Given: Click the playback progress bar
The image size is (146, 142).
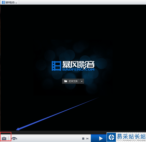Looking at the screenshot, I should point(73,133).
